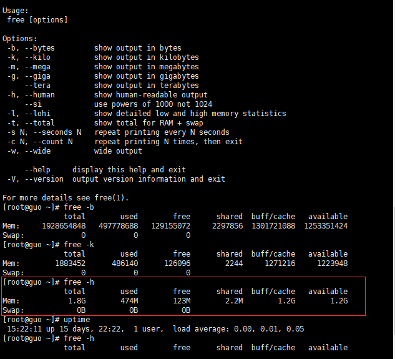This screenshot has height=359, width=395.
Task: Click the "-l, --lohi" option flag
Action: (x=29, y=114)
